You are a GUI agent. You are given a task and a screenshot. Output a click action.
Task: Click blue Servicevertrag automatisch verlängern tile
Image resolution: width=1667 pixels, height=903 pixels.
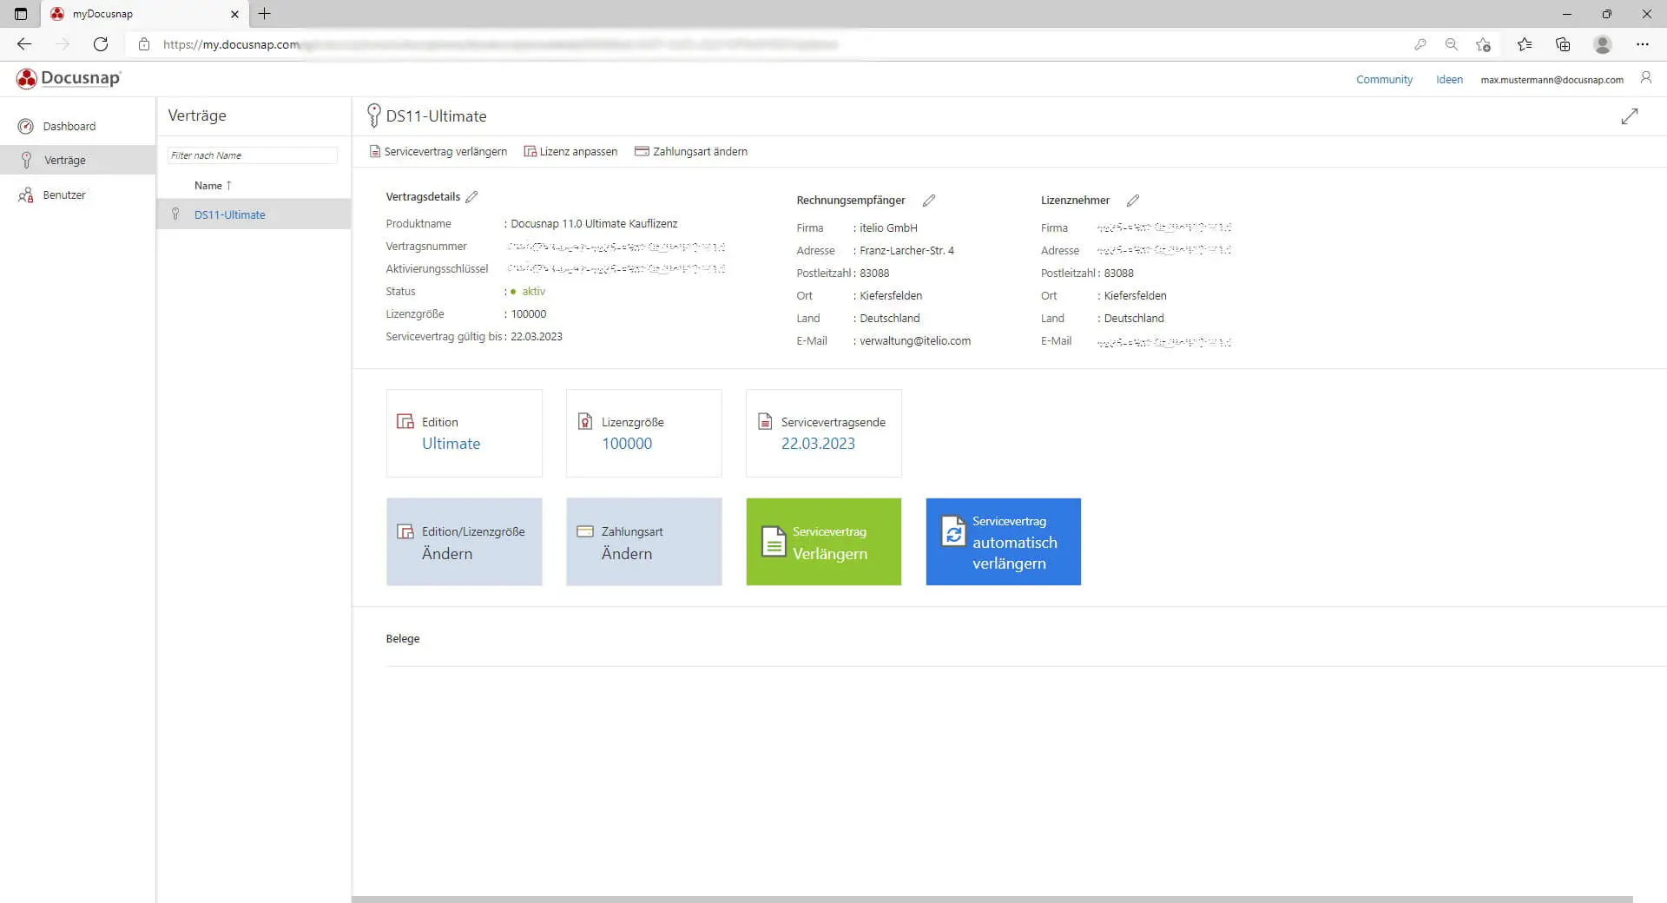(x=1004, y=542)
